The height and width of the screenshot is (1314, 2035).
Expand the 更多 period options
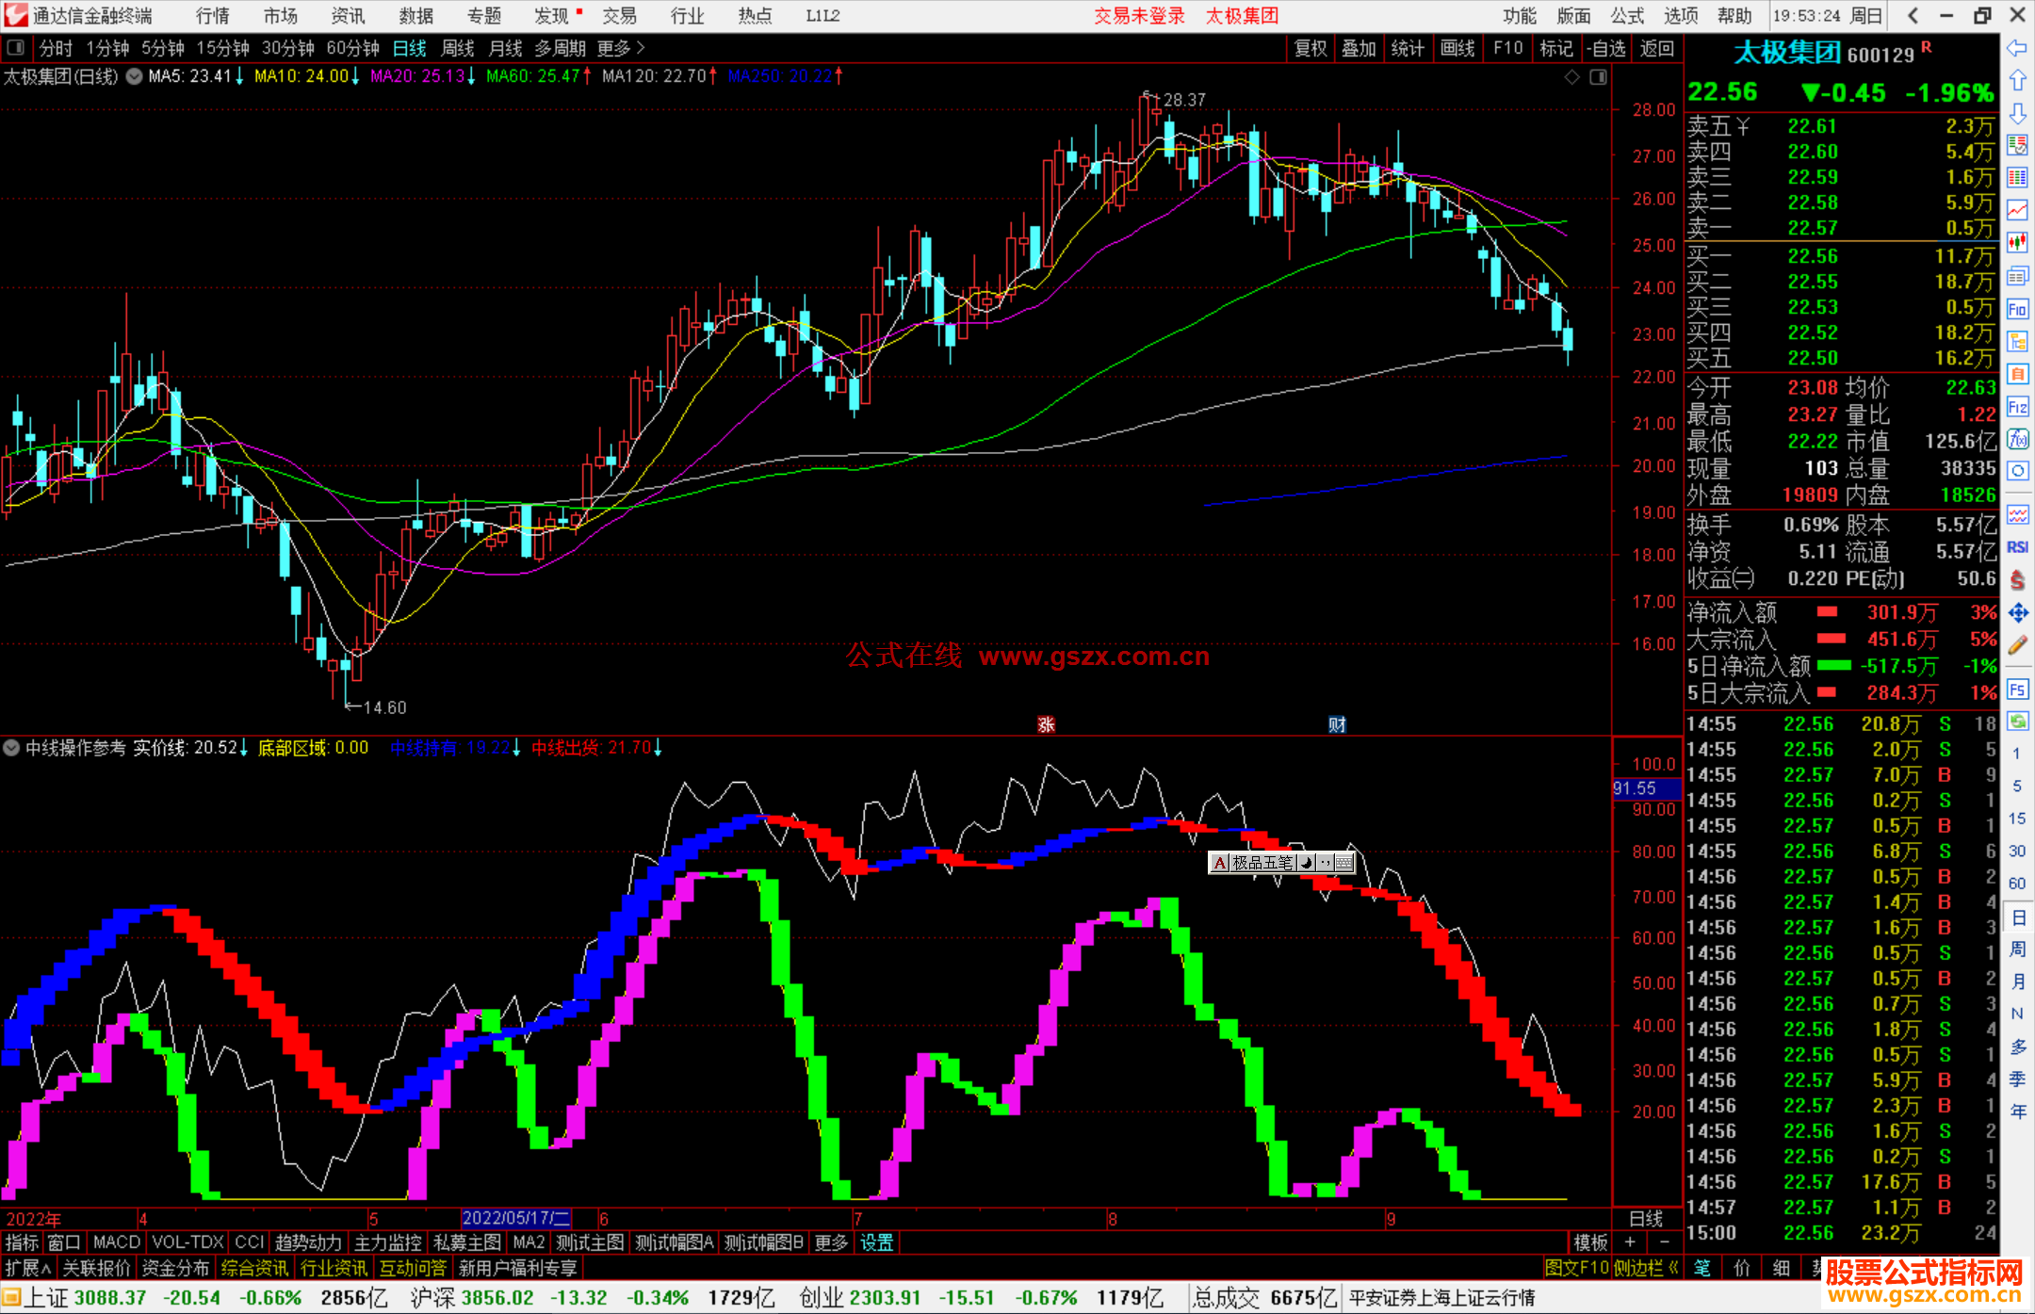(x=620, y=48)
